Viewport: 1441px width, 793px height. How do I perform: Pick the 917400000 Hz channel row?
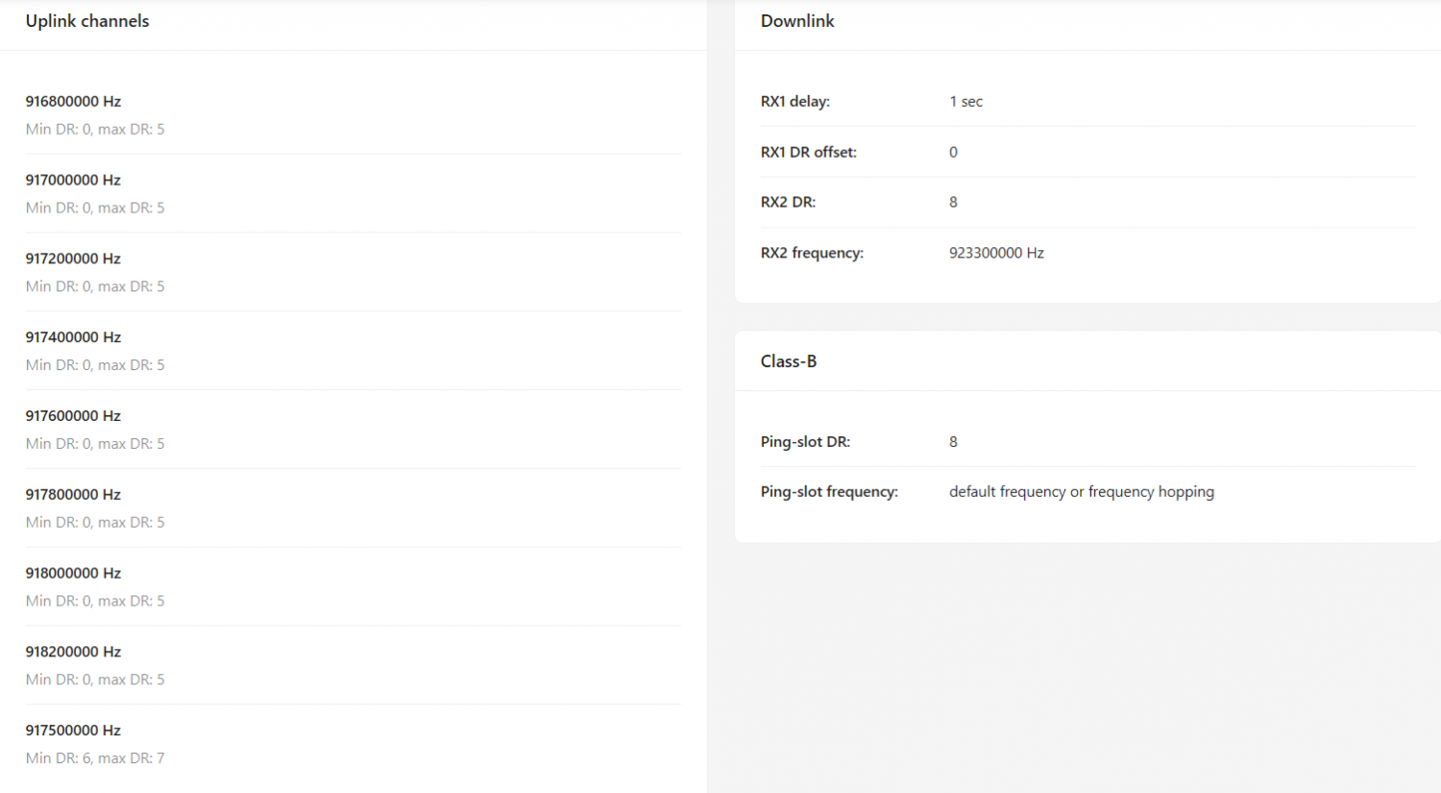[x=73, y=337]
